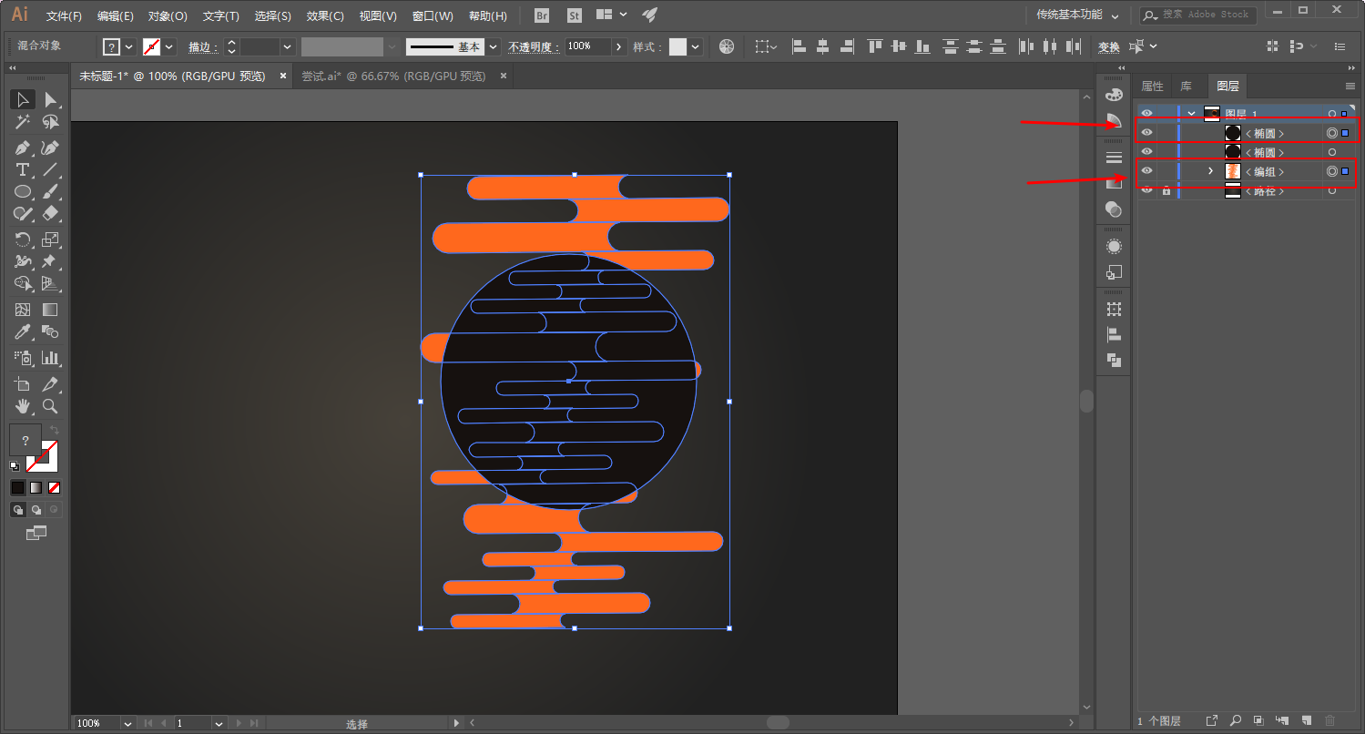Open the fill color dropdown arrow
Screen dimensions: 1365x734
click(128, 46)
